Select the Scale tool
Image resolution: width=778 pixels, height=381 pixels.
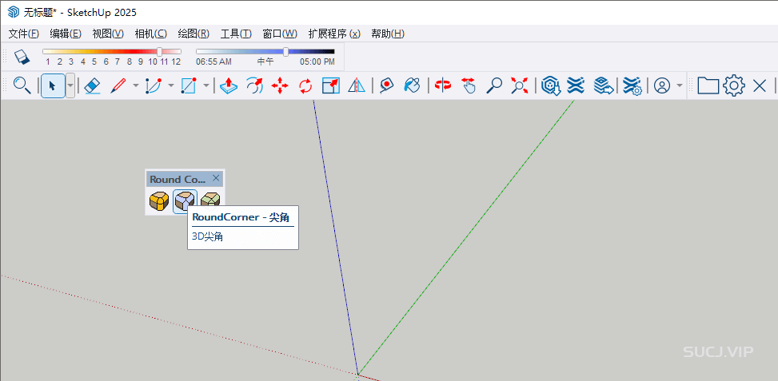[x=331, y=85]
